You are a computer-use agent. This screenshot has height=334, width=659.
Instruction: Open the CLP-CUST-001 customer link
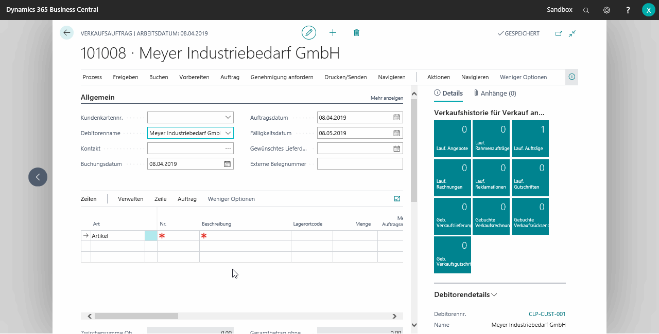[547, 314]
